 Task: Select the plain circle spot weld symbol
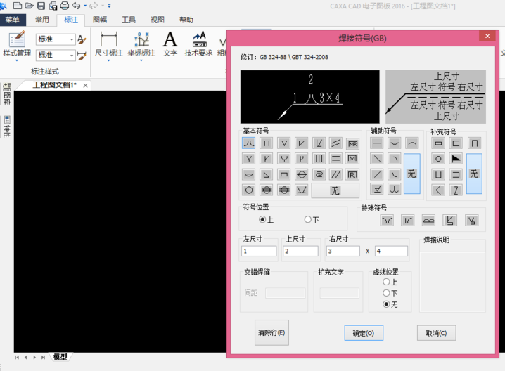click(249, 190)
